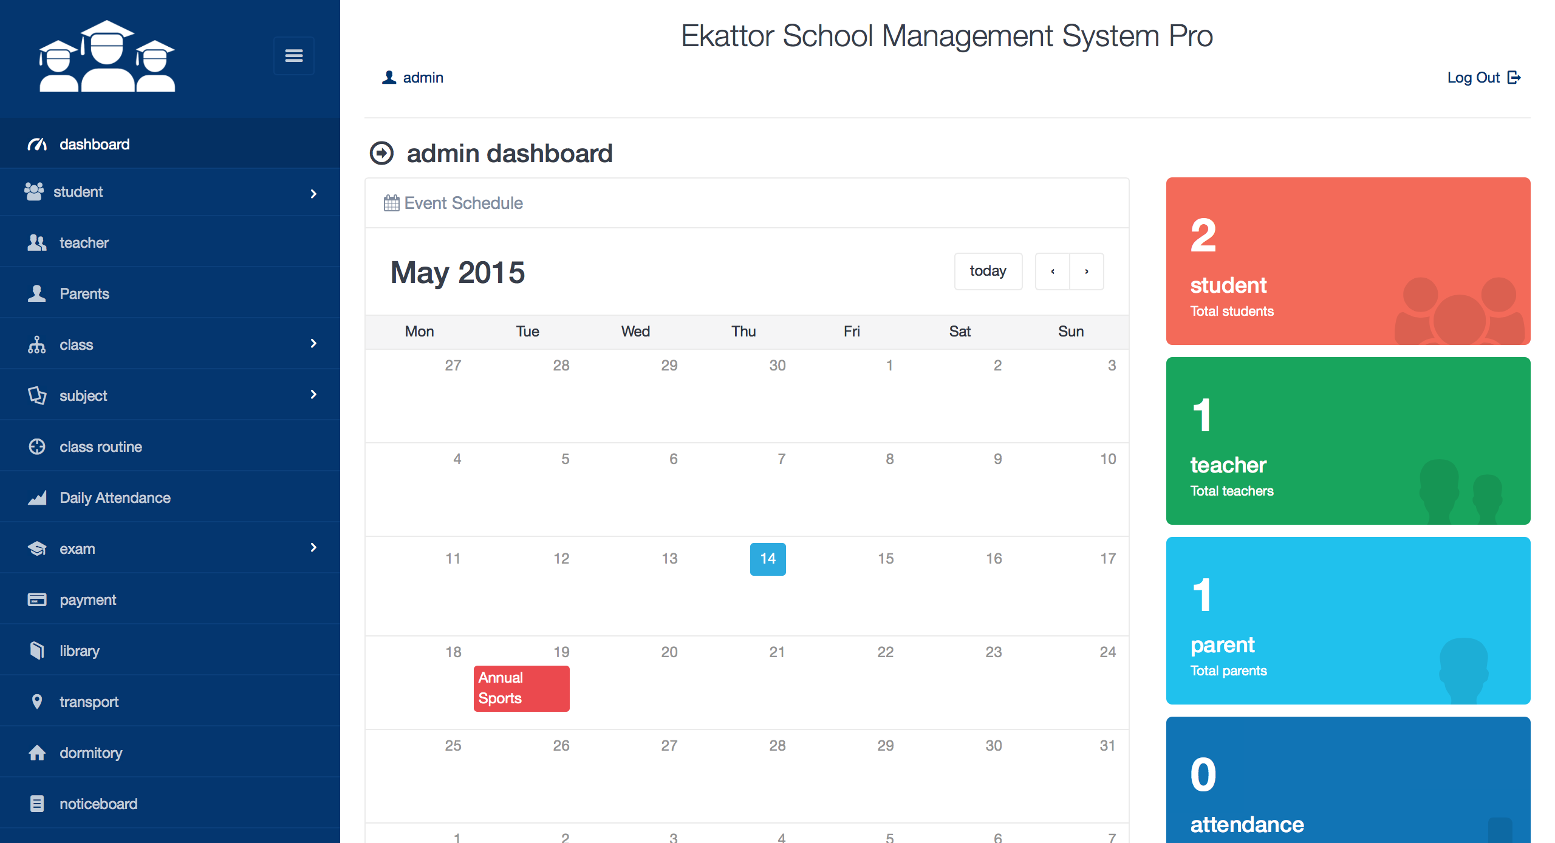Image resolution: width=1555 pixels, height=843 pixels.
Task: Open the subject menu item
Action: pyautogui.click(x=82, y=395)
